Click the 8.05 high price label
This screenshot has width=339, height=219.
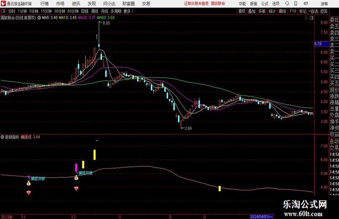tap(106, 23)
